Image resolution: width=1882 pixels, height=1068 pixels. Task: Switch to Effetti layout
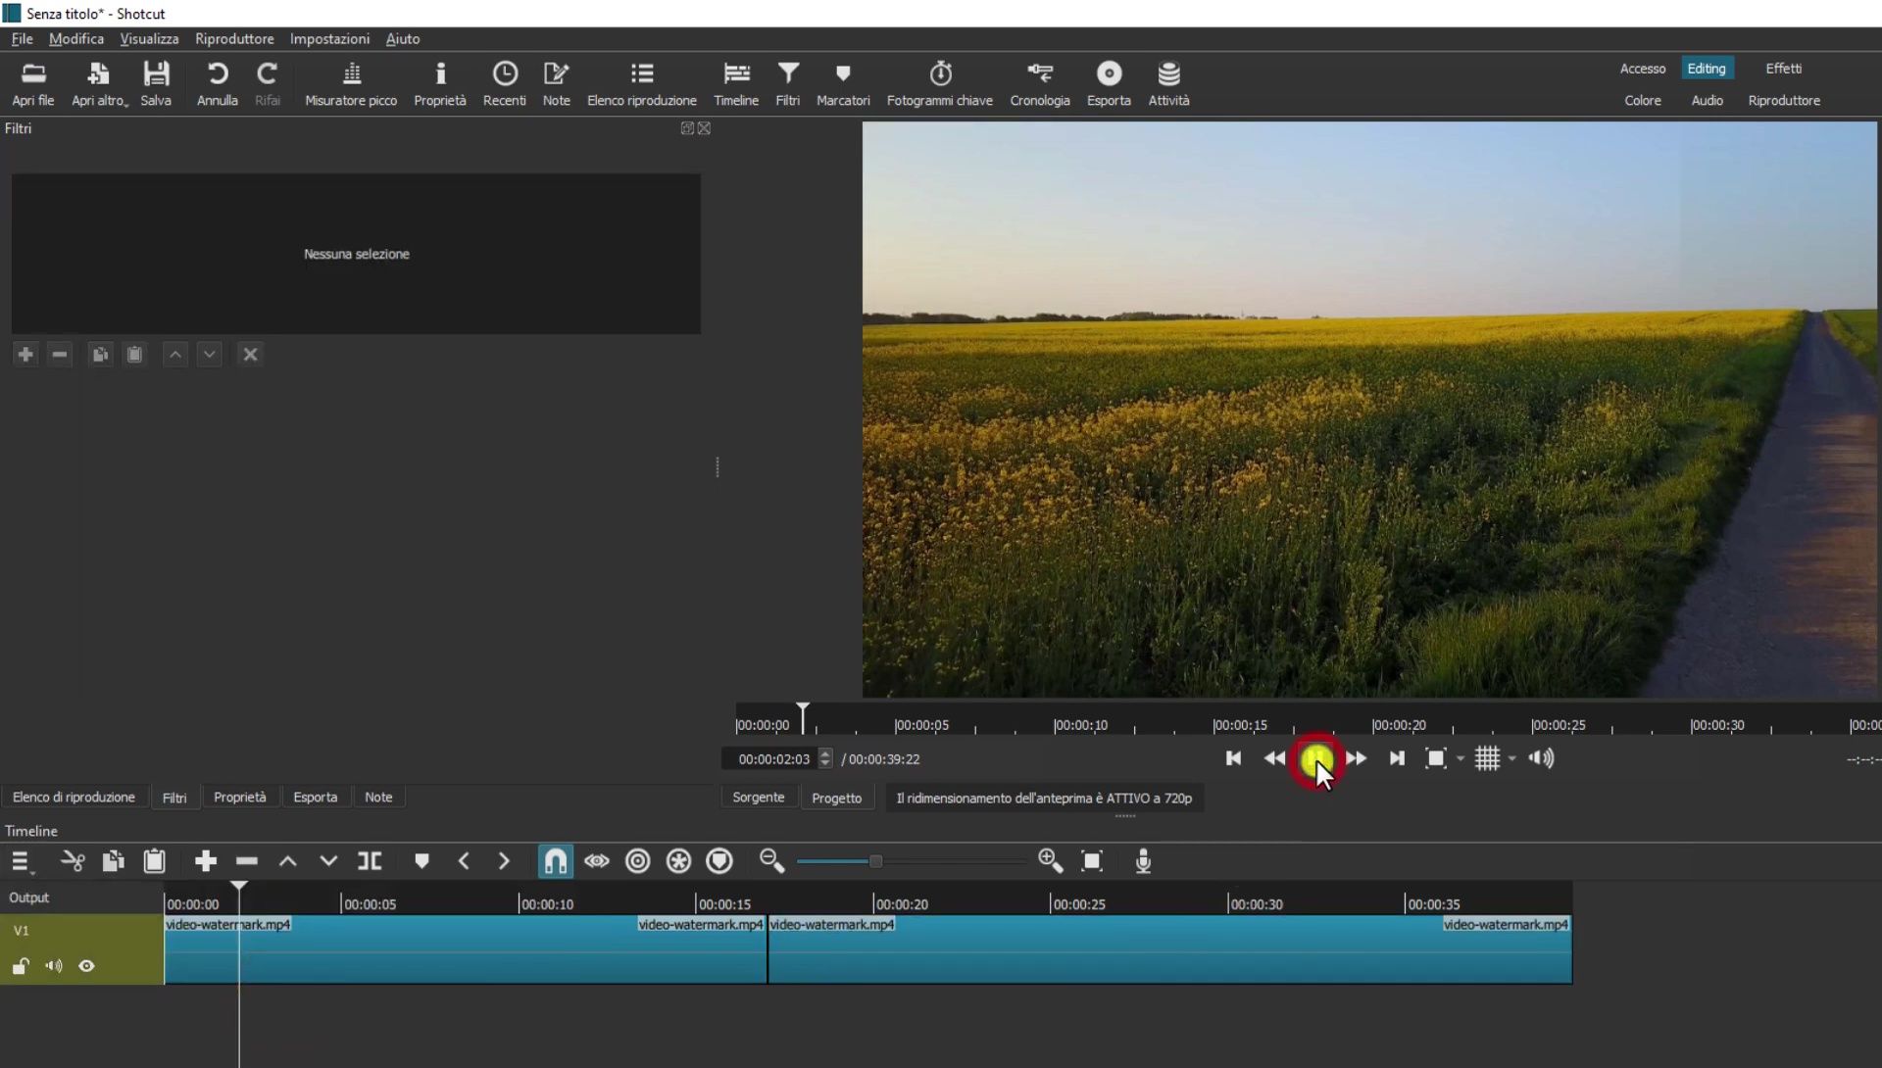point(1783,69)
